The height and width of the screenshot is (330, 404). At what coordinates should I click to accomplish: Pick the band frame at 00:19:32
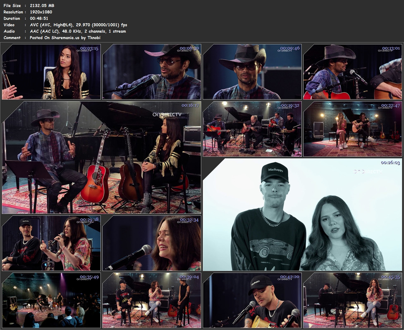(x=252, y=129)
